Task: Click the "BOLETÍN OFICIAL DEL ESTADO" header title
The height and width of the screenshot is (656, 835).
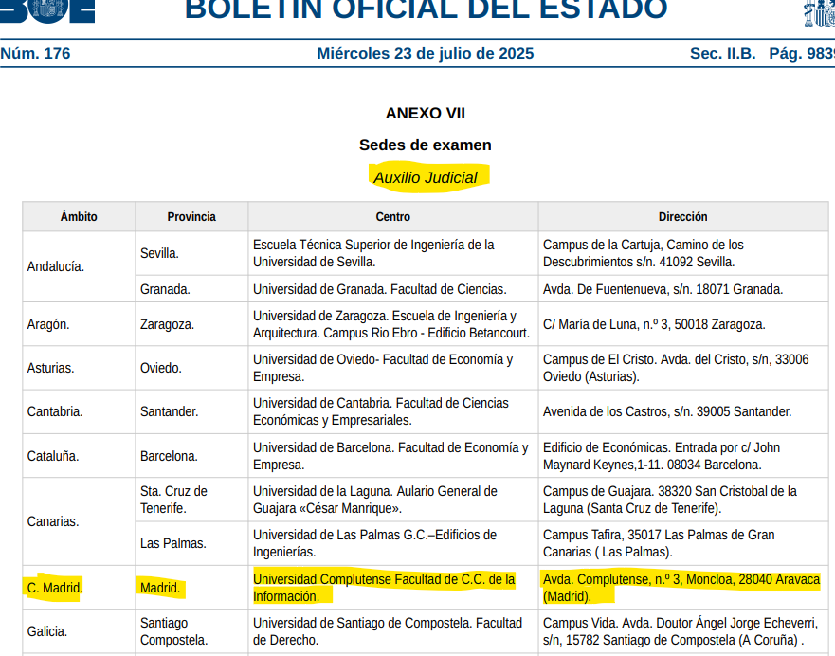Action: (x=426, y=10)
